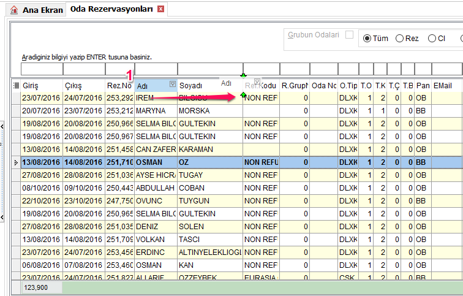Select the Rez radio button

pyautogui.click(x=399, y=39)
